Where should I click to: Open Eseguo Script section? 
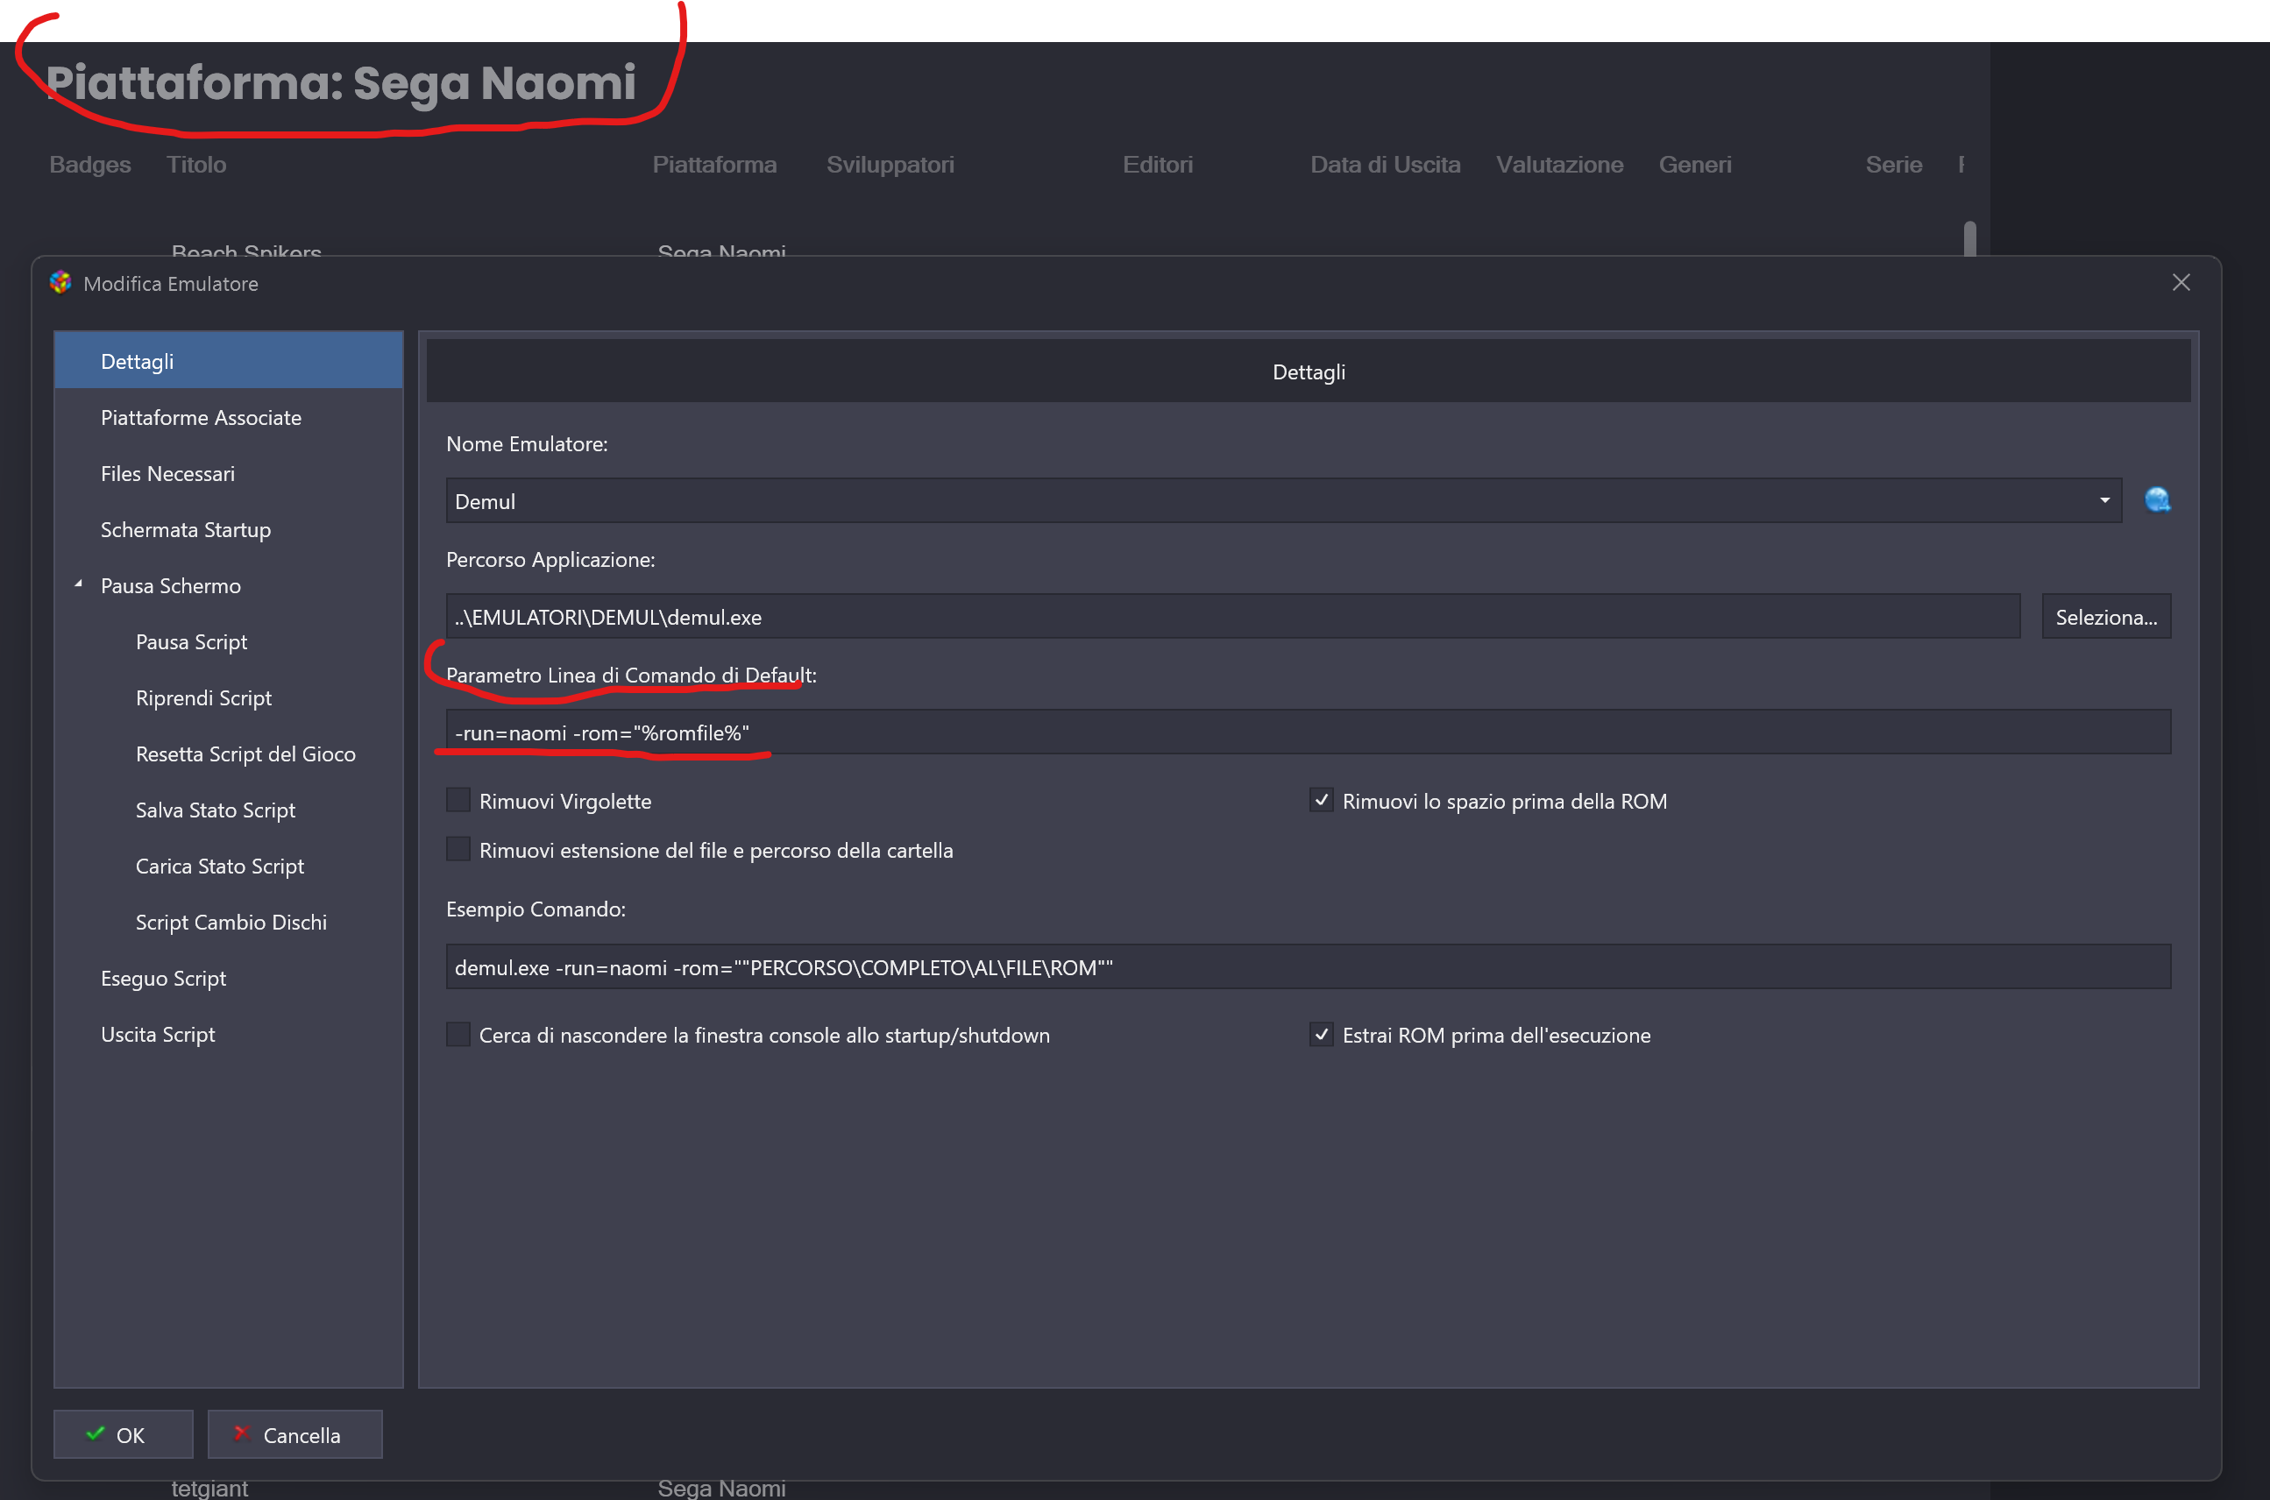pos(229,978)
